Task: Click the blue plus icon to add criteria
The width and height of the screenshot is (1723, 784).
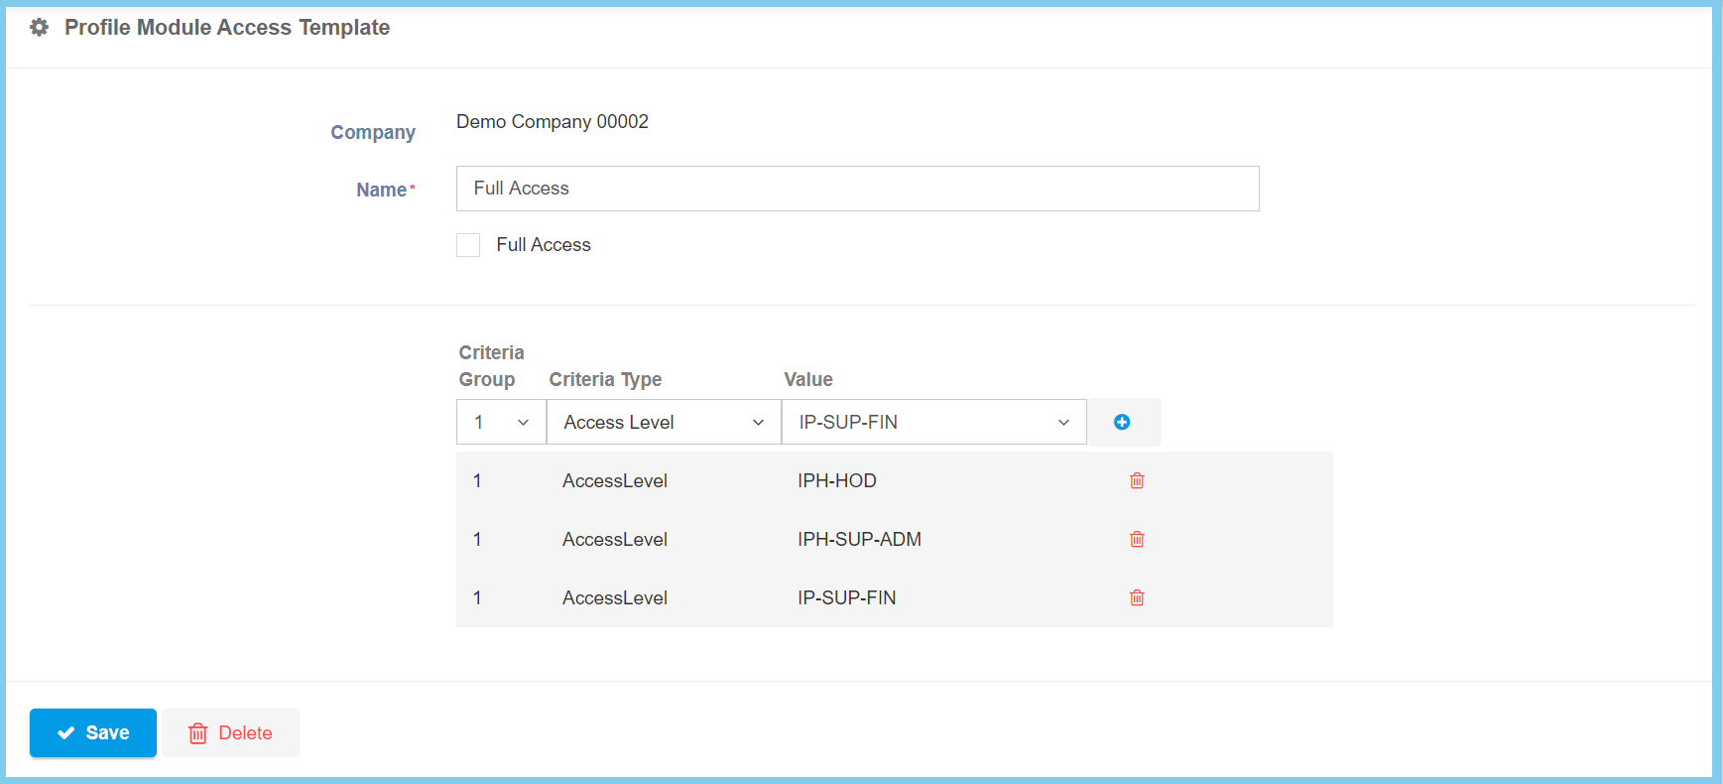Action: click(x=1122, y=423)
